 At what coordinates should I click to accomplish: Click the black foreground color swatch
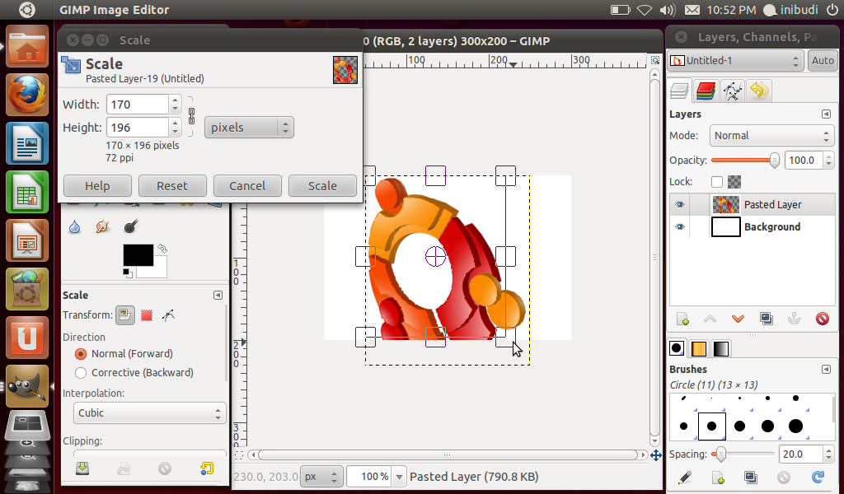(138, 255)
